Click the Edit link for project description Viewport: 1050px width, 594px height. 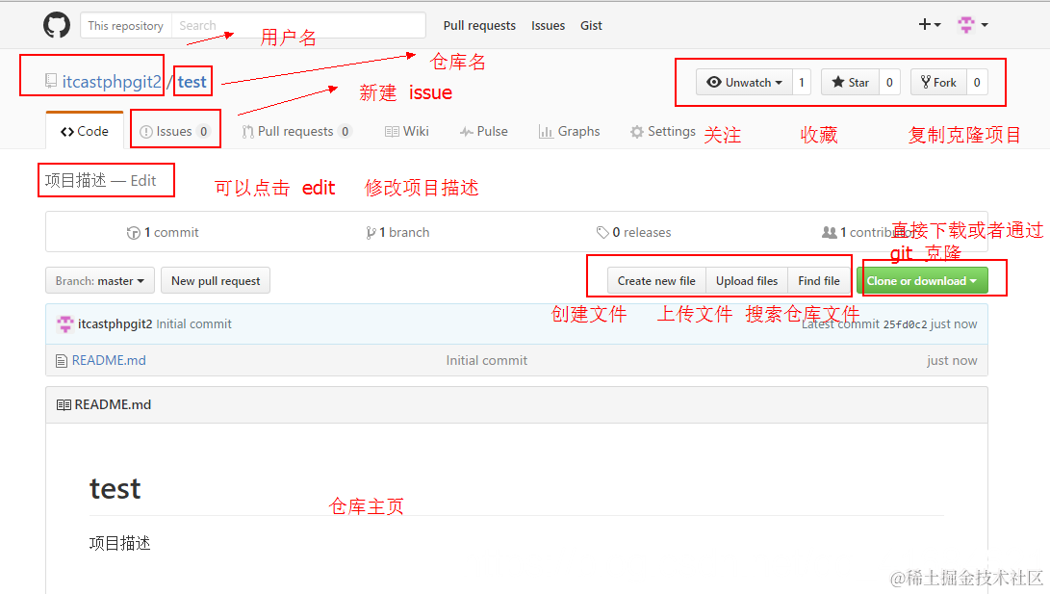(143, 180)
